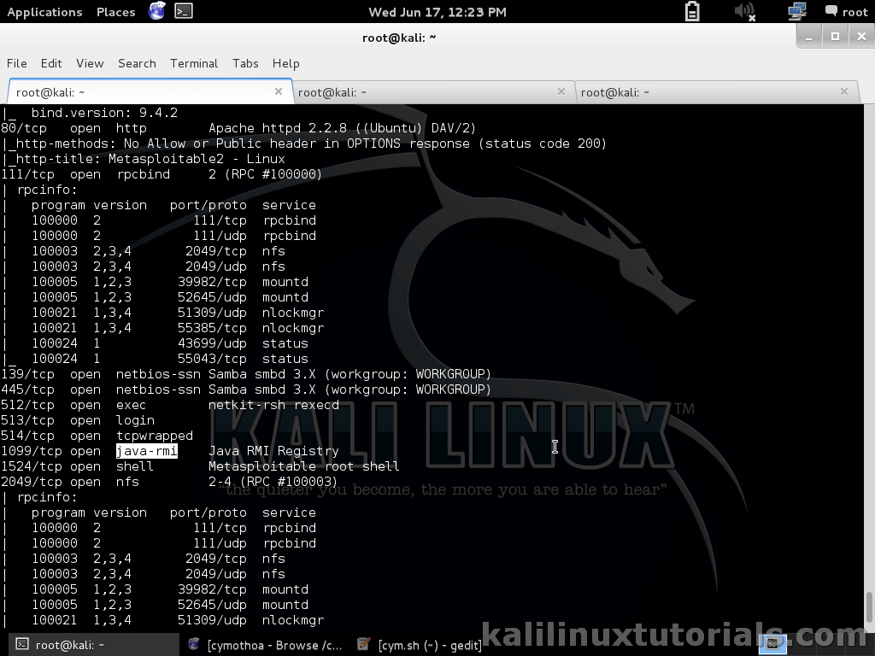Close the second root@kali terminal tab
Screen dimensions: 875x656
pyautogui.click(x=561, y=91)
